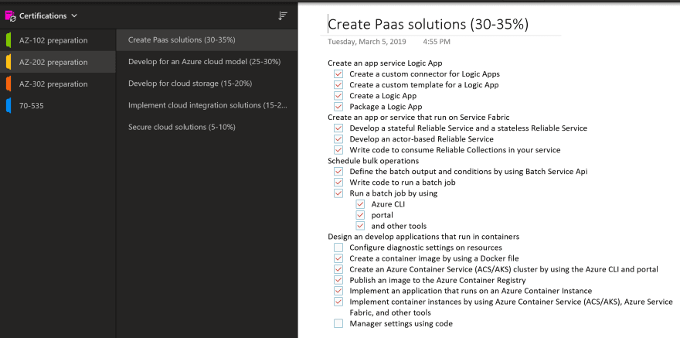
Task: Uncheck Develop a stateful Reliable Service checkbox
Action: (338, 128)
